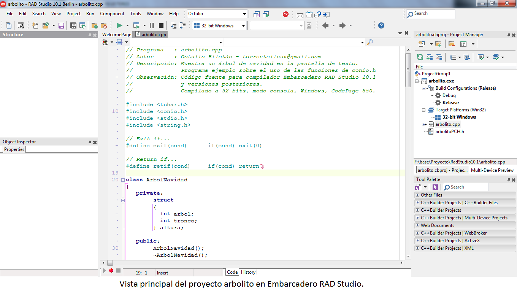Switch to the History tab

(x=248, y=272)
